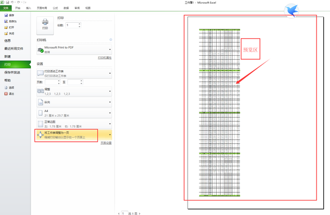This screenshot has height=215, width=330.
Task: Open 调整 collation 1,2,3 dropdown
Action: [x=74, y=91]
